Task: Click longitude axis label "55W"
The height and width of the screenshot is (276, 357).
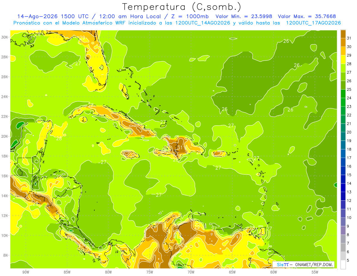Action: click(x=315, y=272)
